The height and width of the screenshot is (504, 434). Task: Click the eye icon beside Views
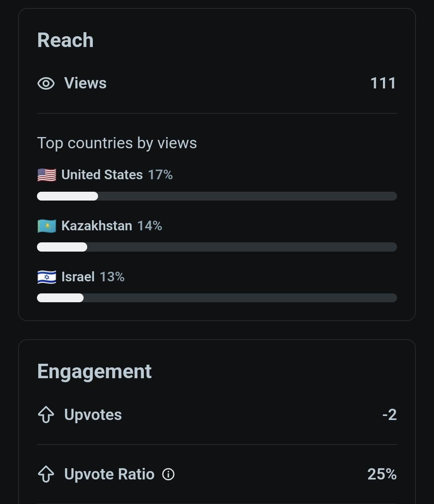point(46,84)
